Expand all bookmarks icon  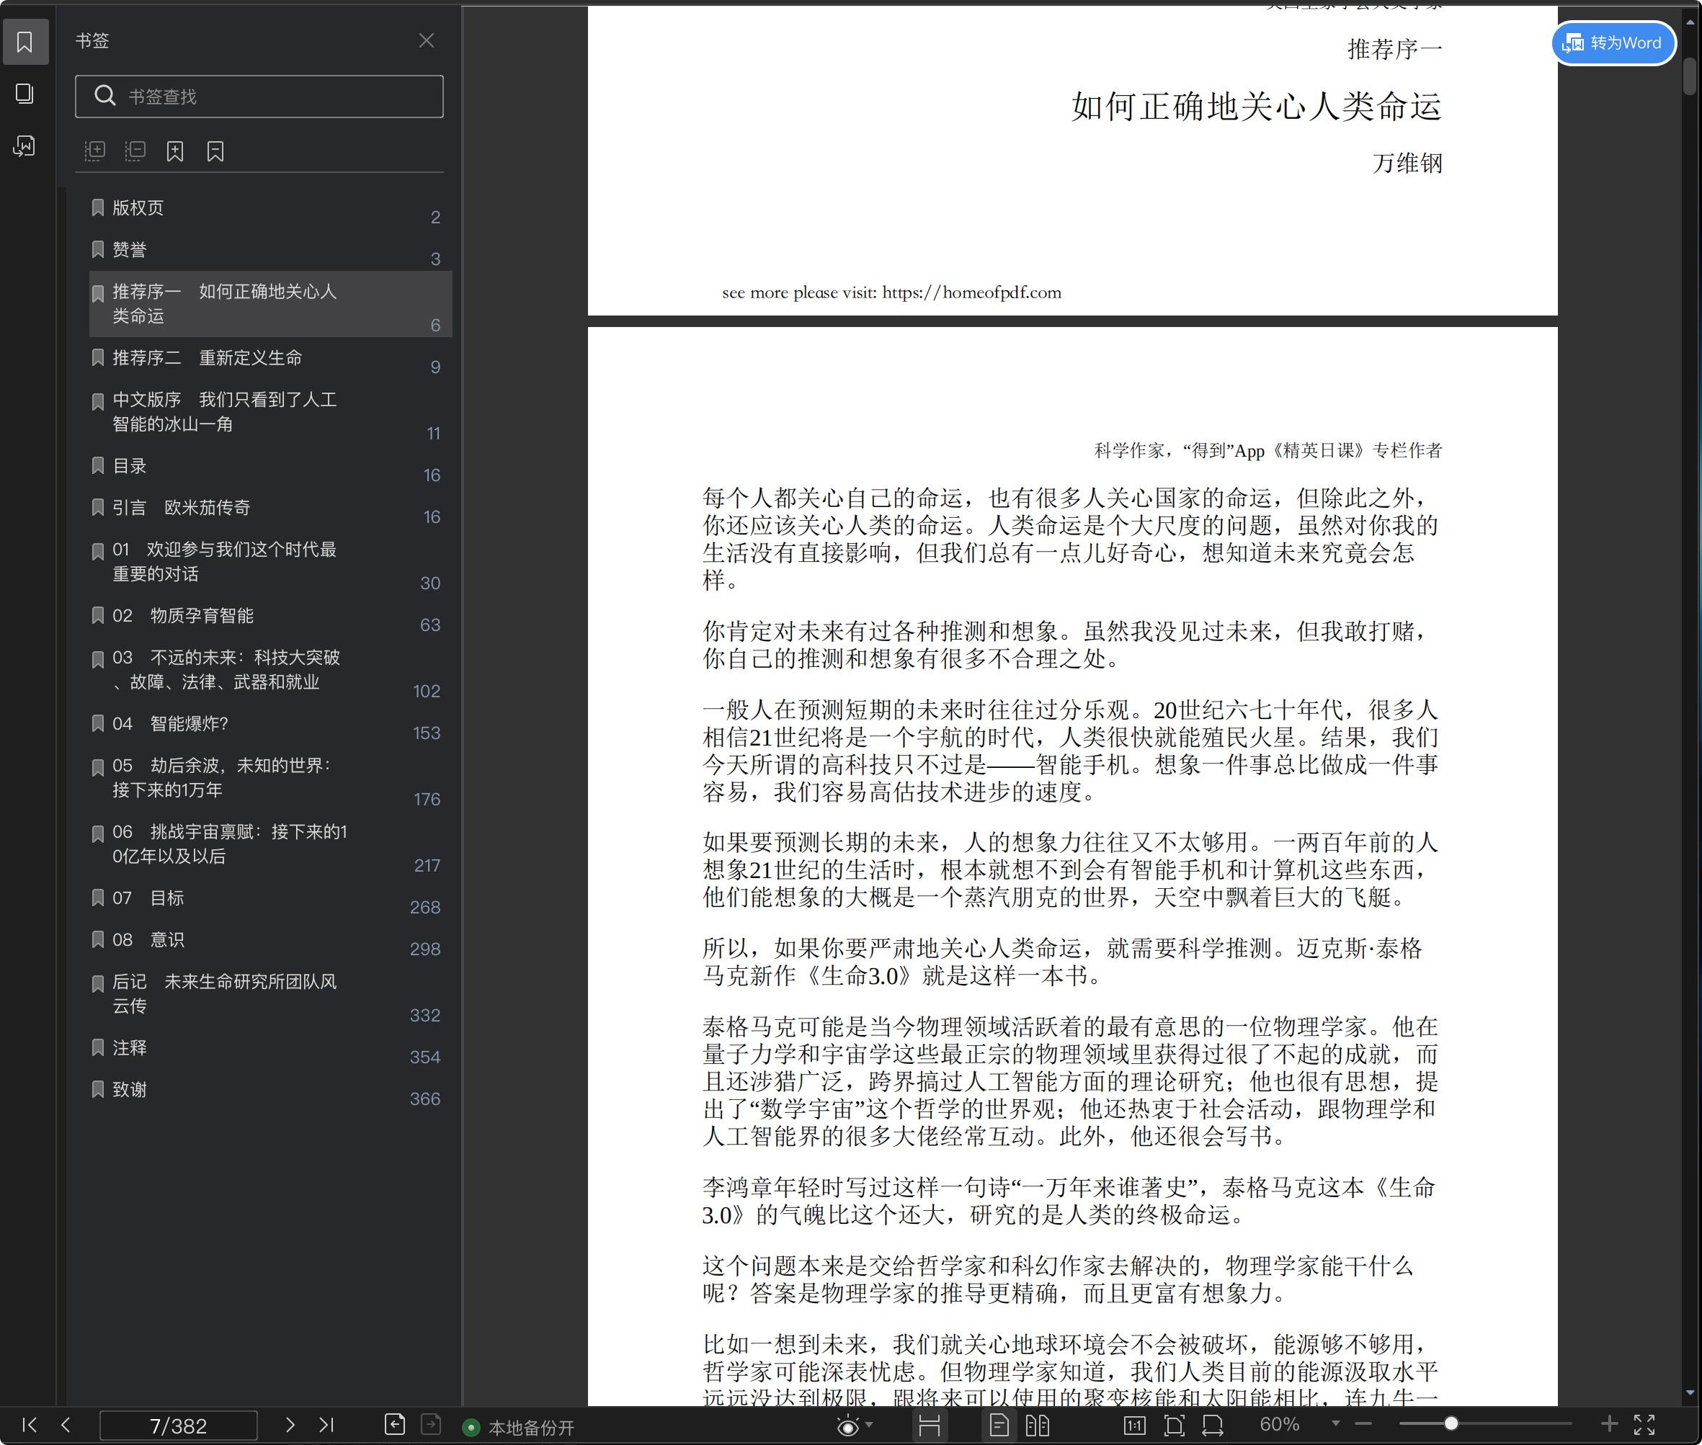[x=95, y=151]
